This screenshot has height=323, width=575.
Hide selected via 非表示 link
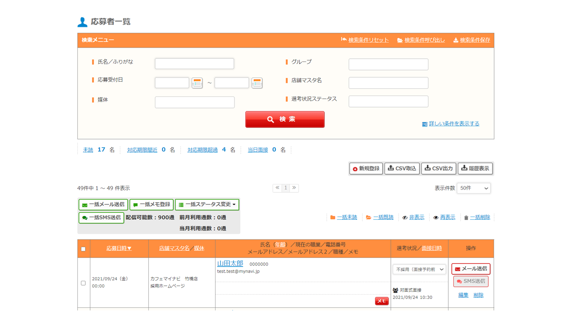click(x=416, y=218)
